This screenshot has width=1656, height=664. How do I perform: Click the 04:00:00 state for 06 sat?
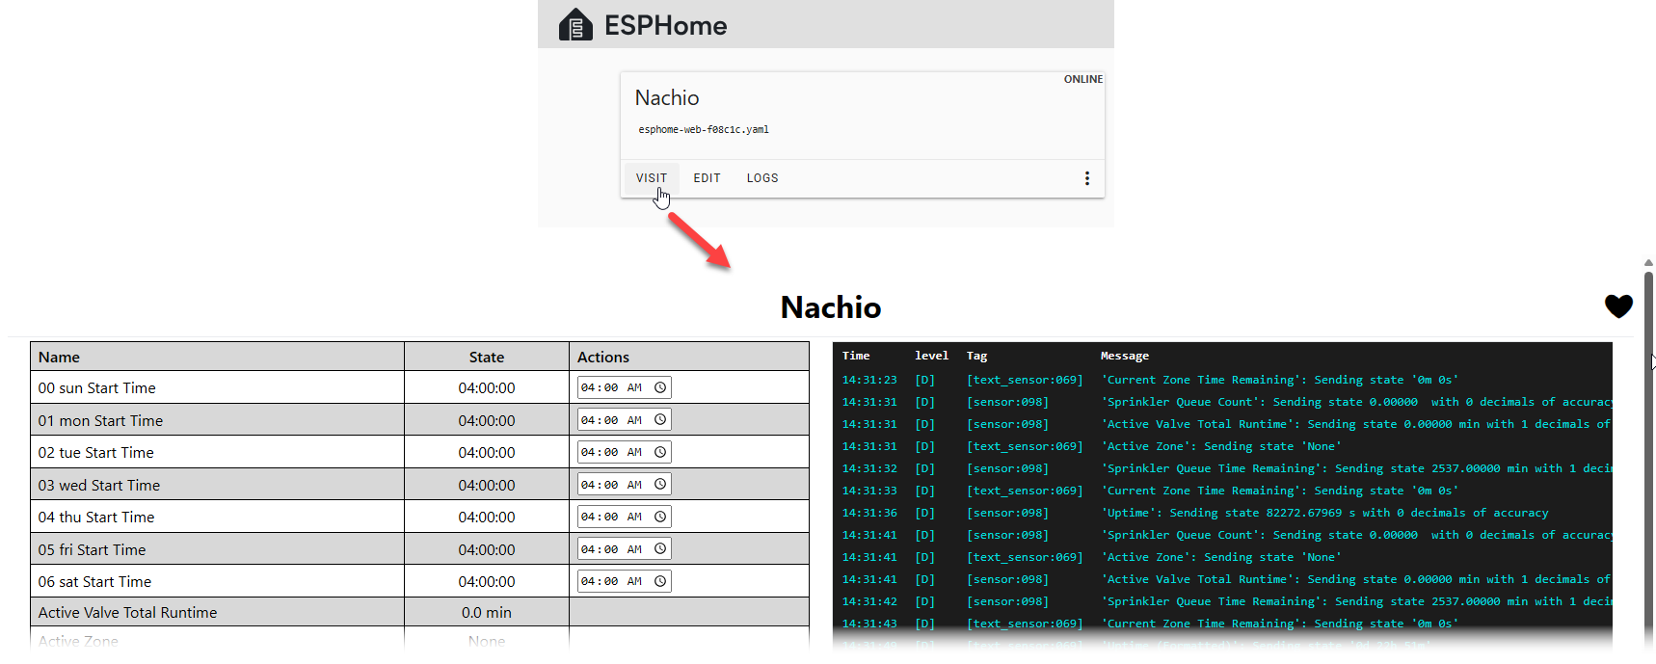pos(487,581)
